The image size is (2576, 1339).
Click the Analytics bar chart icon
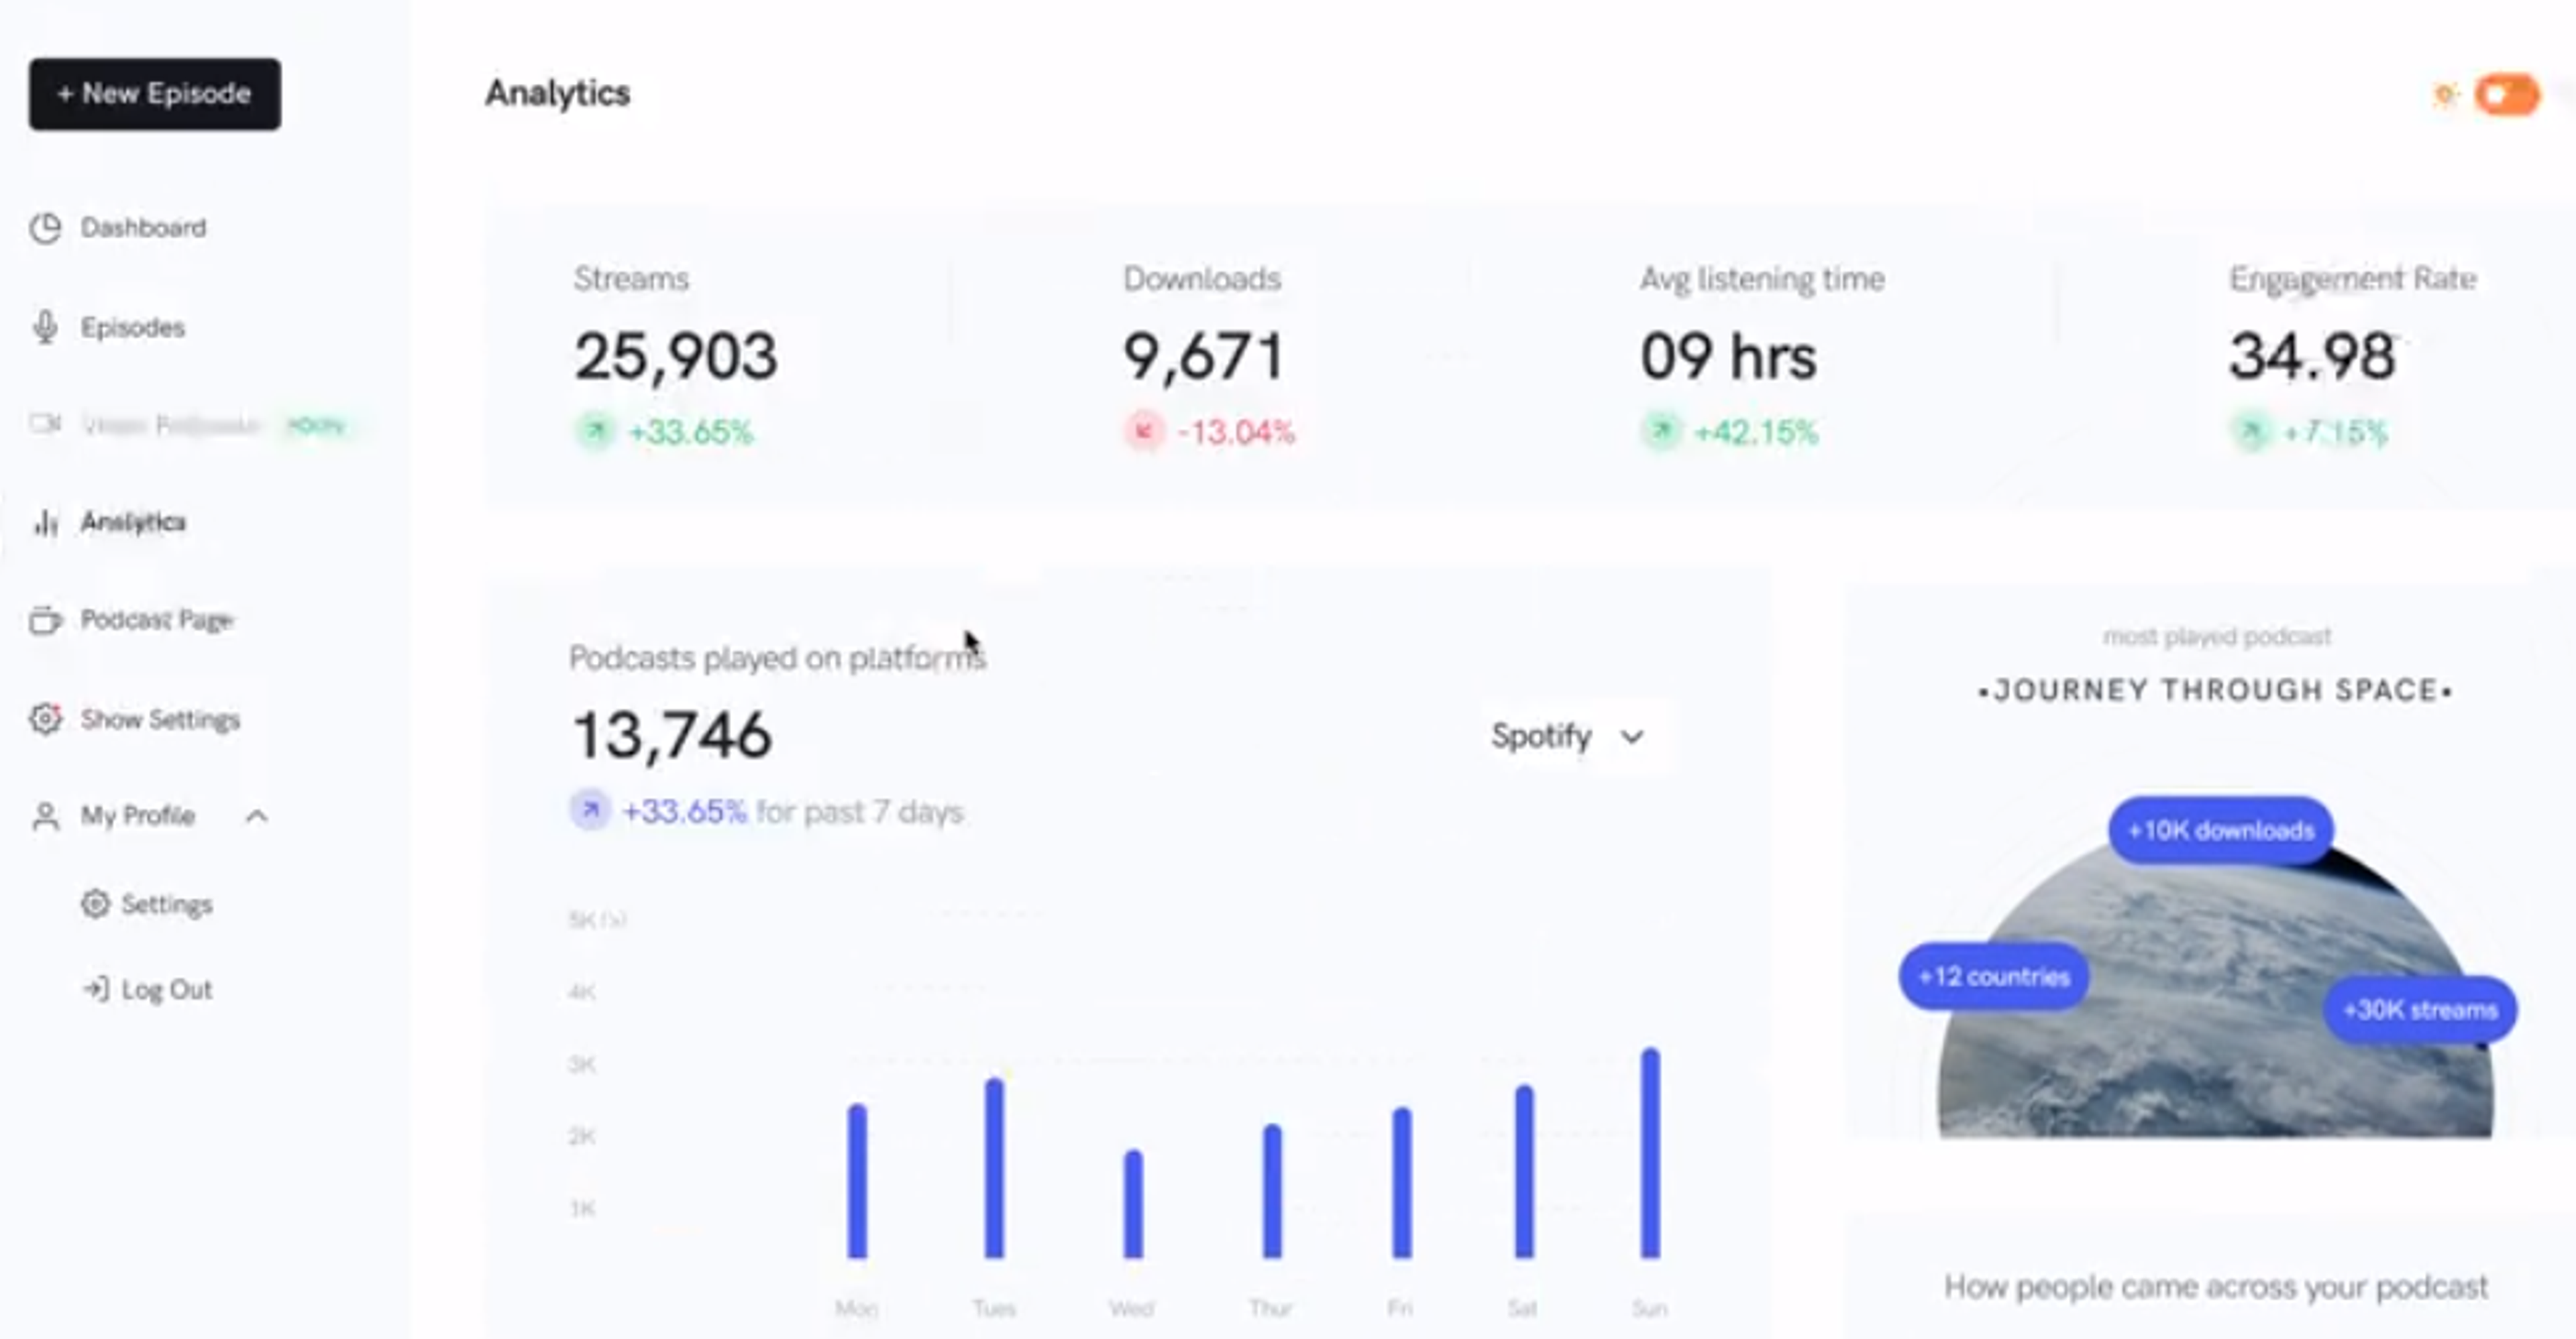45,522
